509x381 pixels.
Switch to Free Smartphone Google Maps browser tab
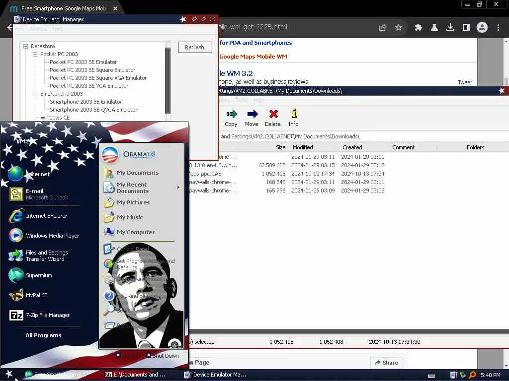(63, 9)
